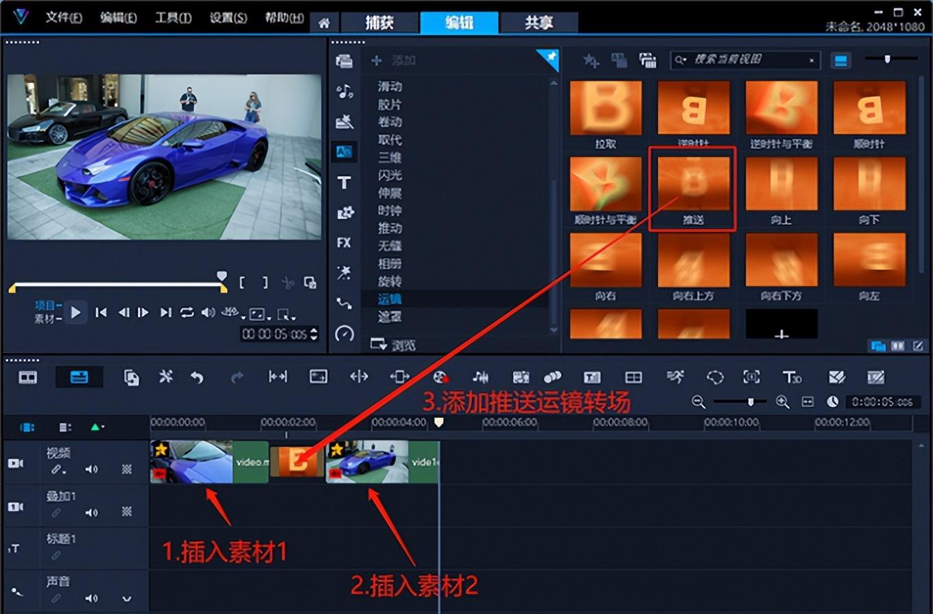Click the timecode stepper arrows

pyautogui.click(x=314, y=334)
